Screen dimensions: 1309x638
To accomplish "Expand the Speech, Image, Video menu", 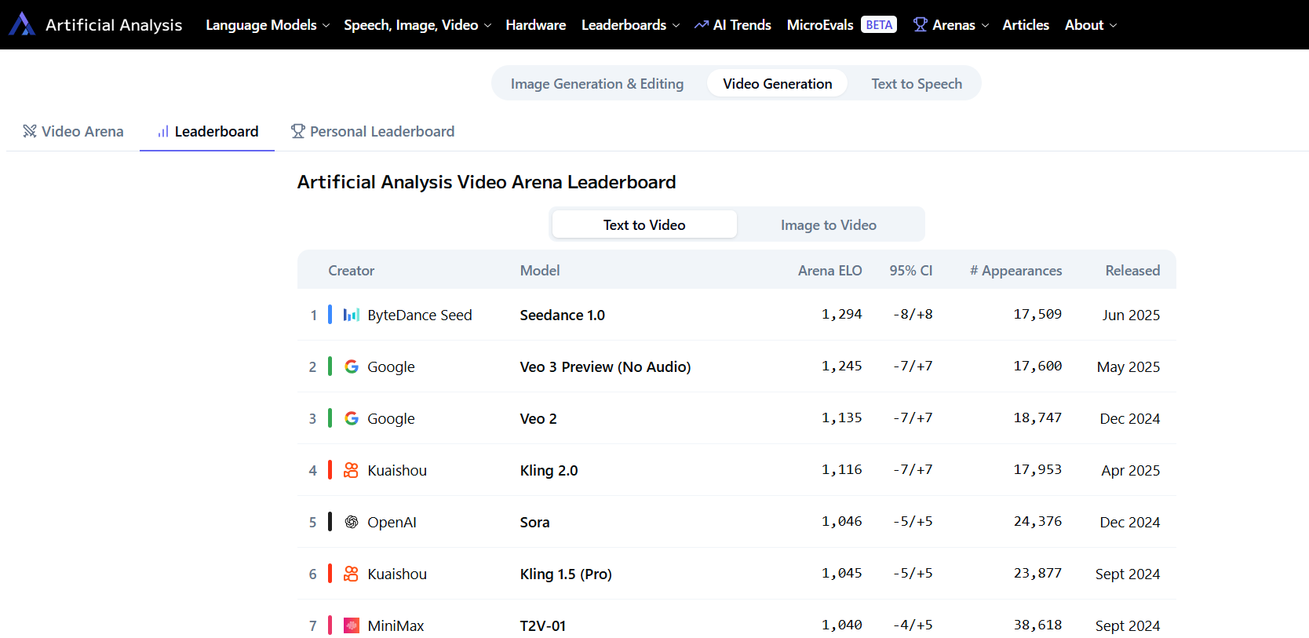I will point(417,25).
